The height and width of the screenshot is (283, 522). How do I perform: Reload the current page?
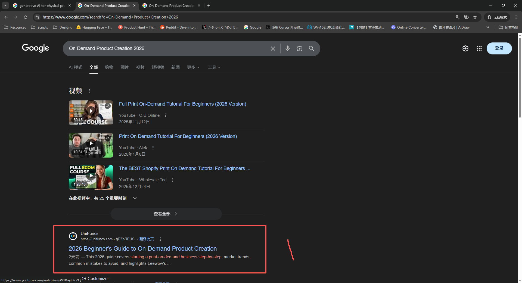pyautogui.click(x=26, y=17)
